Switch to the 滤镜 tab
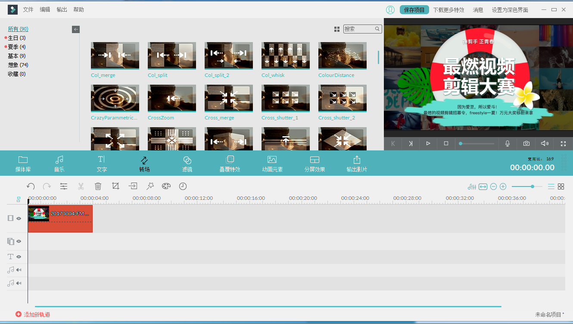Screen dimensions: 573x324 click(187, 163)
